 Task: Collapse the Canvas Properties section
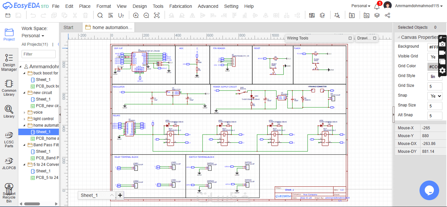[x=398, y=37]
